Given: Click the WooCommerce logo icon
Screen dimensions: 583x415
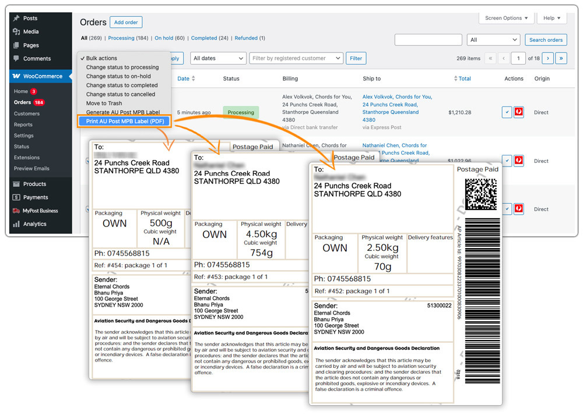Looking at the screenshot, I should click(x=16, y=76).
